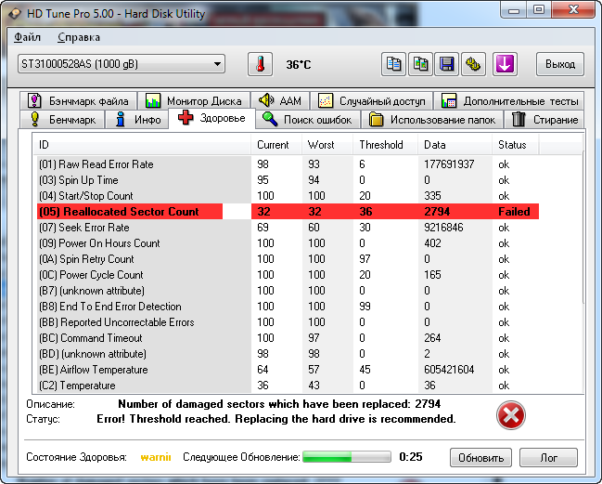Click the red X error status icon
Image resolution: width=602 pixels, height=484 pixels.
(510, 415)
